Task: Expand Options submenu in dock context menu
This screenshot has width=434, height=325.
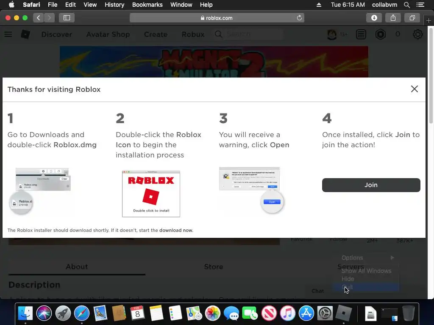Action: coord(367,258)
